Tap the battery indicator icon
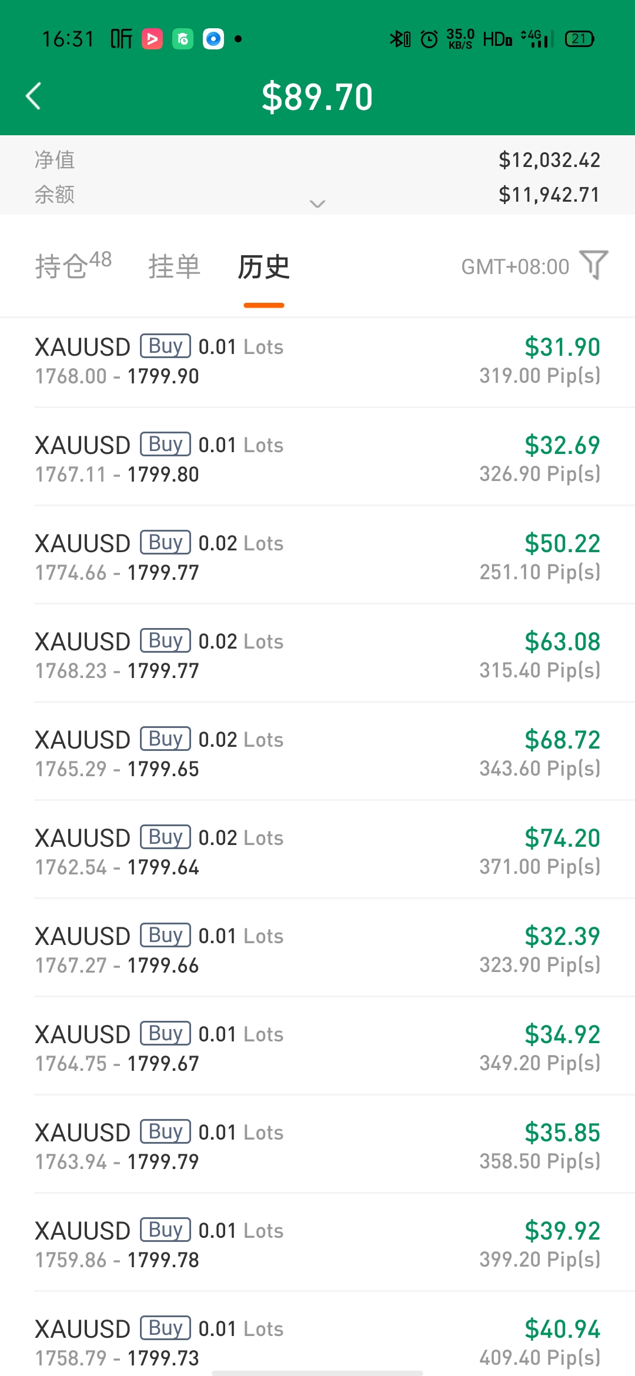Image resolution: width=635 pixels, height=1376 pixels. pyautogui.click(x=579, y=39)
